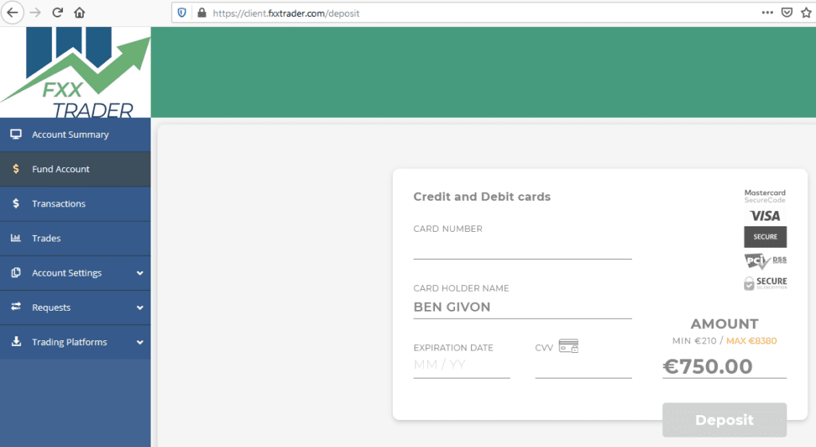Expand the Trading Platforms chevron

139,343
